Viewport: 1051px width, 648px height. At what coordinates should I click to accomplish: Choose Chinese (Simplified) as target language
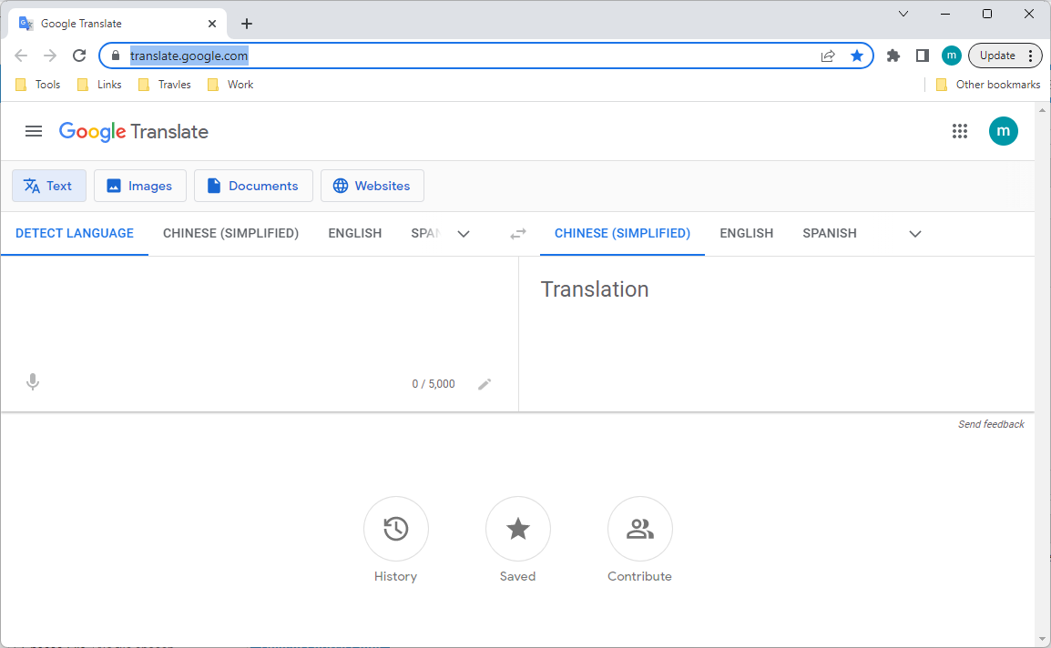coord(622,233)
